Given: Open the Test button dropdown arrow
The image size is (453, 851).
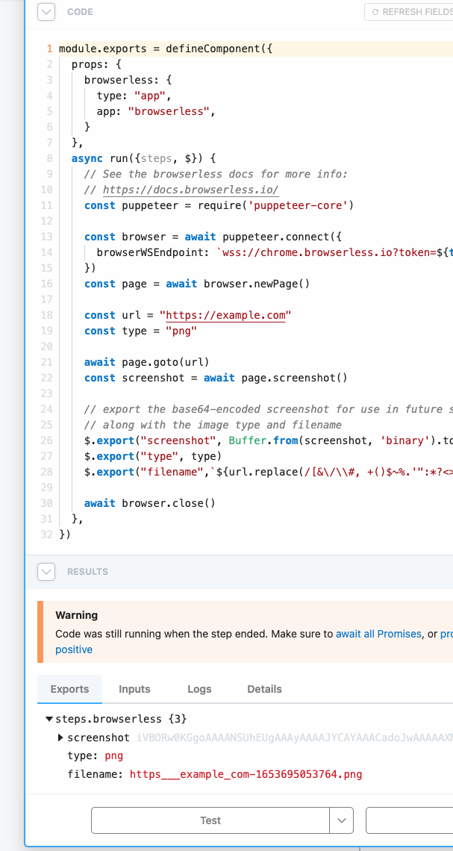Looking at the screenshot, I should tap(342, 820).
